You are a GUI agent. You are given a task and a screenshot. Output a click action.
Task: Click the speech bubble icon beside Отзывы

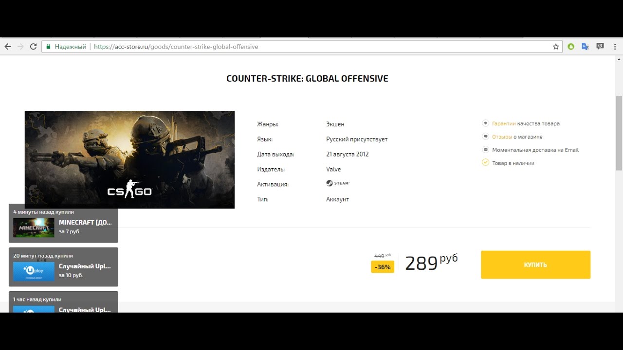click(485, 137)
